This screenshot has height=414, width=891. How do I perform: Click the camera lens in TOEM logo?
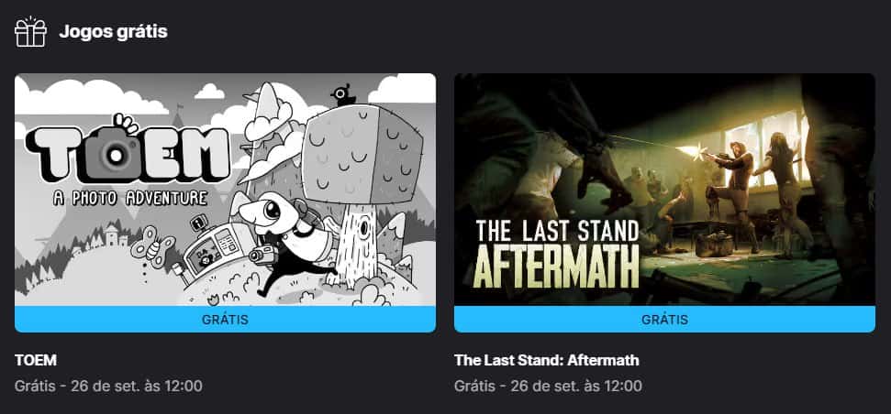pyautogui.click(x=117, y=154)
